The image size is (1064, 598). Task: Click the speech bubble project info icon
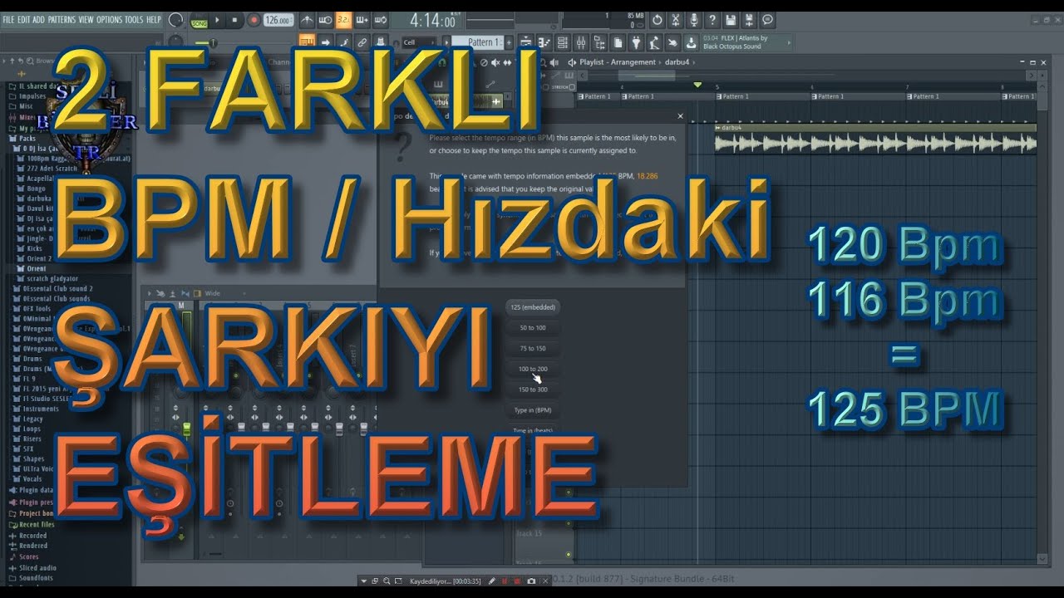[767, 20]
